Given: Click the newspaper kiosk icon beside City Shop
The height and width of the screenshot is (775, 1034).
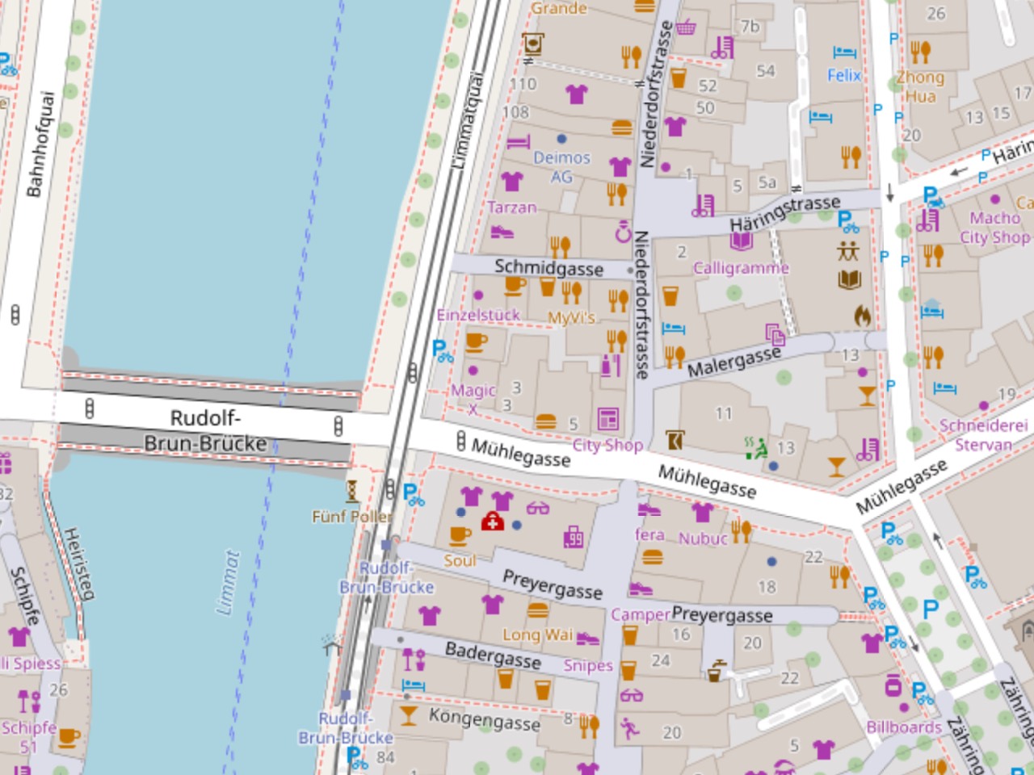Looking at the screenshot, I should (x=607, y=418).
